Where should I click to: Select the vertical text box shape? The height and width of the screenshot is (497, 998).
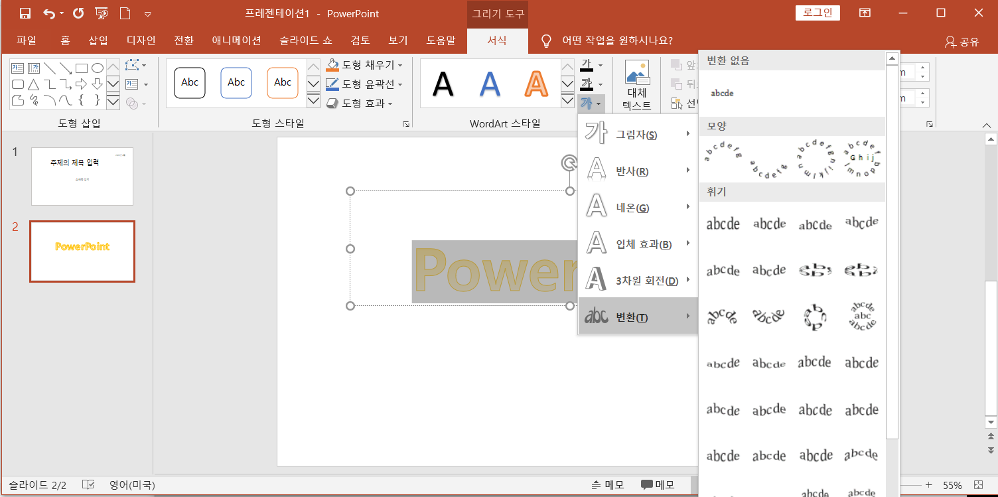point(34,68)
